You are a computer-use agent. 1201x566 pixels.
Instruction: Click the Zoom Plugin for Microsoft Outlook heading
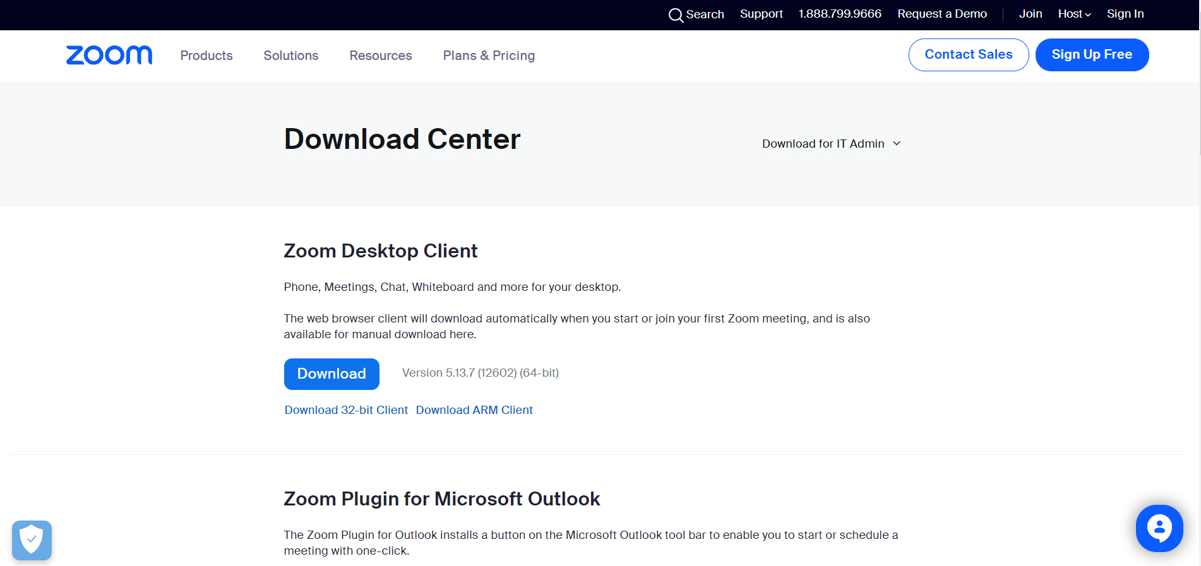(442, 499)
